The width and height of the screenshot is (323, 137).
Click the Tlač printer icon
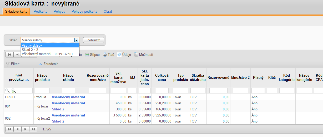pos(105,55)
